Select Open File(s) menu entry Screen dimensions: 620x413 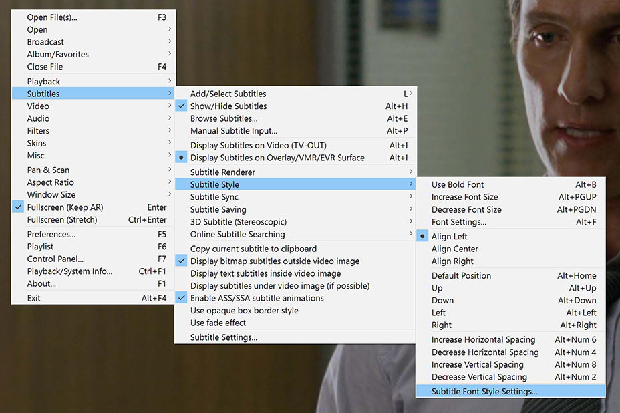coord(52,17)
